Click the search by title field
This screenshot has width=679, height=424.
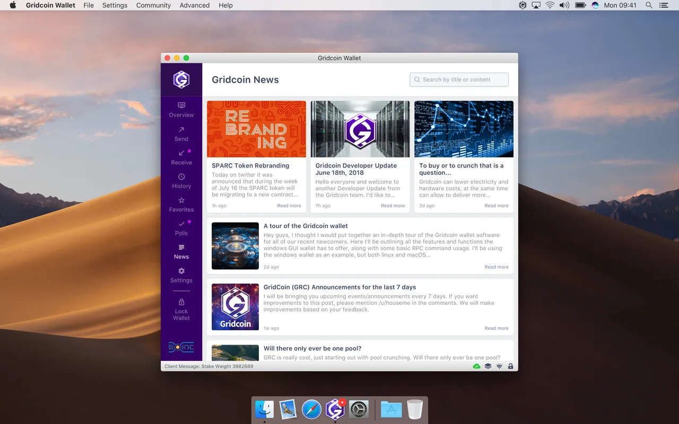tap(459, 79)
